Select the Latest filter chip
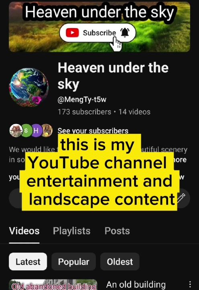The height and width of the screenshot is (290, 199). 28,261
